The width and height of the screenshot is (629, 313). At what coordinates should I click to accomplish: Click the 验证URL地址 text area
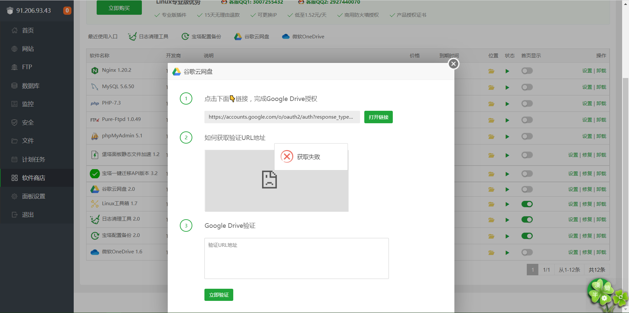click(296, 258)
